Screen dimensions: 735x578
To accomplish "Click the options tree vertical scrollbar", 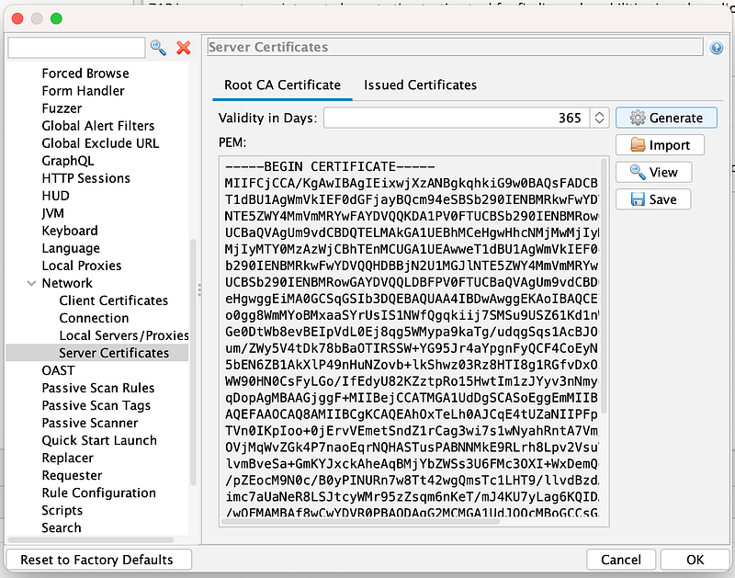I will (193, 362).
